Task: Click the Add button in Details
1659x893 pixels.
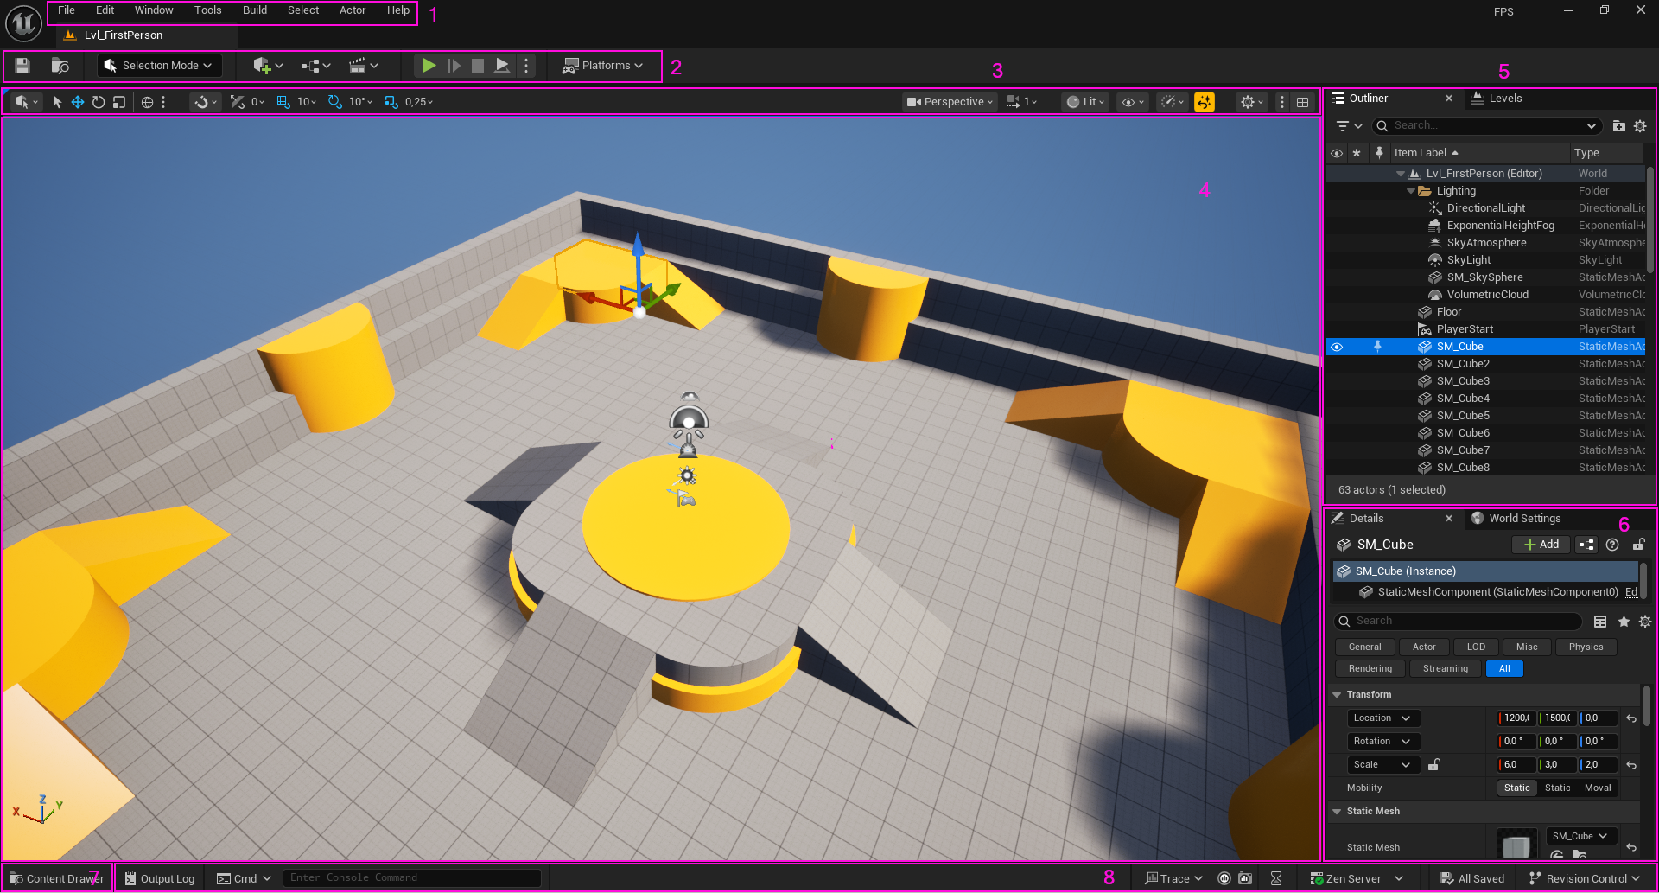Action: (1541, 545)
